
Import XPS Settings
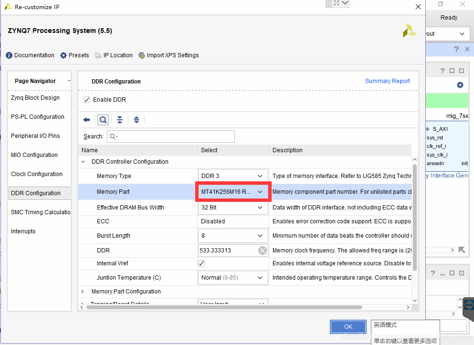169,55
